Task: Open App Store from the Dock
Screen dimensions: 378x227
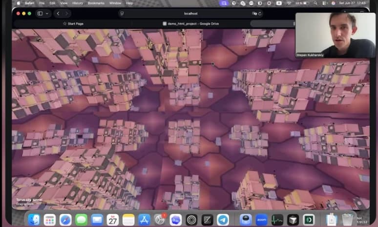Action: (x=144, y=220)
